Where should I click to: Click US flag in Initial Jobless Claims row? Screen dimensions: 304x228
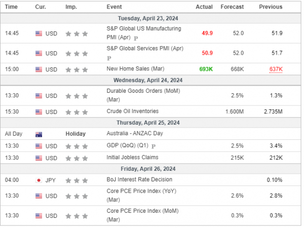[x=39, y=158]
